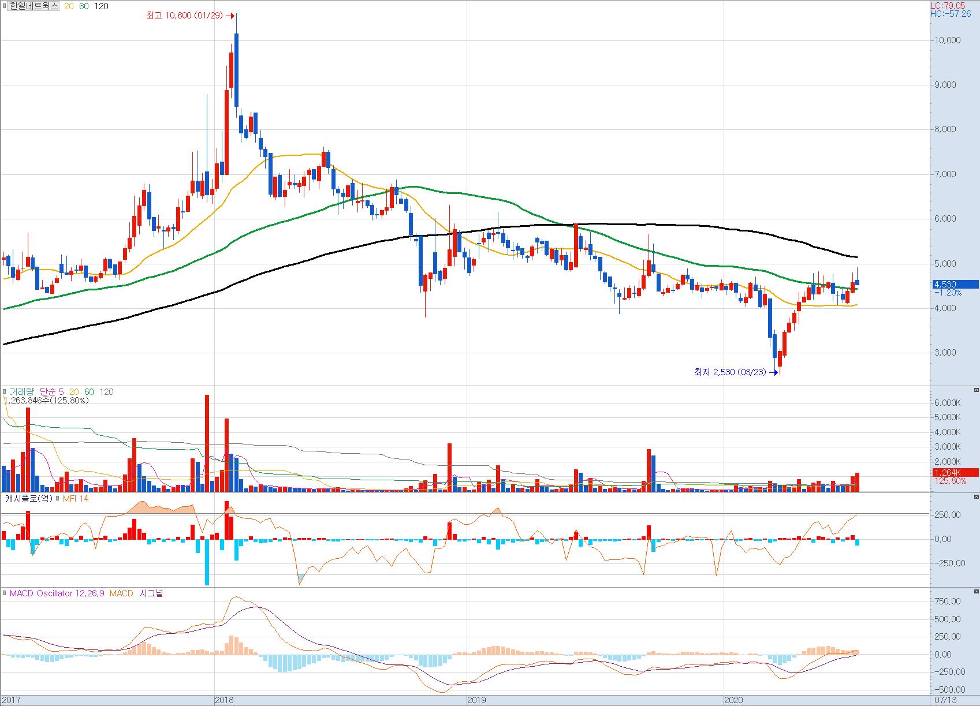The width and height of the screenshot is (980, 706).
Task: Click the 캐시플로(억) indicator label
Action: (29, 498)
